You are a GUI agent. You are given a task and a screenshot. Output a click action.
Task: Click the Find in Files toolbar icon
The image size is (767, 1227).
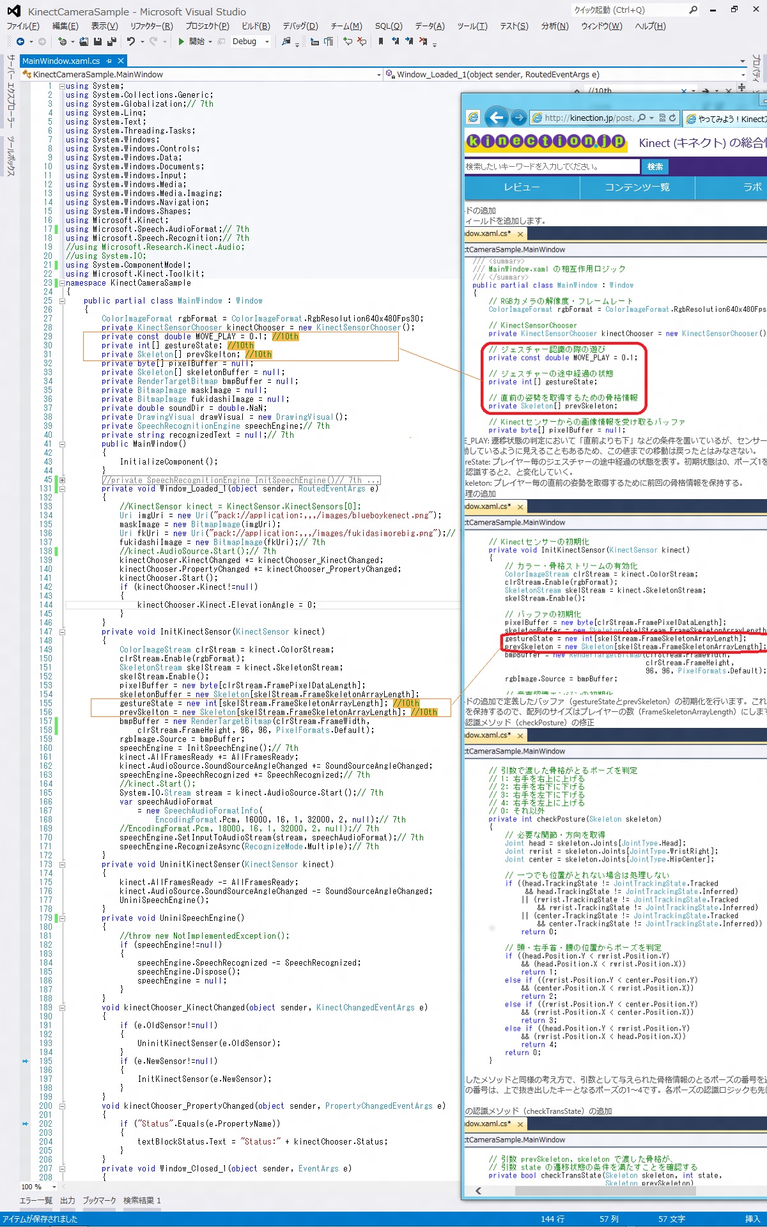click(x=286, y=42)
